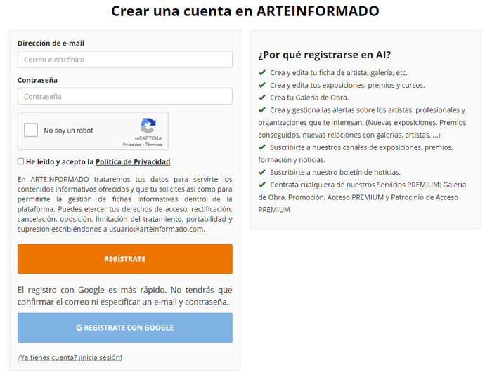
Task: Click the checkmark beside 'Crea y gestiona las alertas'
Action: pos(262,110)
